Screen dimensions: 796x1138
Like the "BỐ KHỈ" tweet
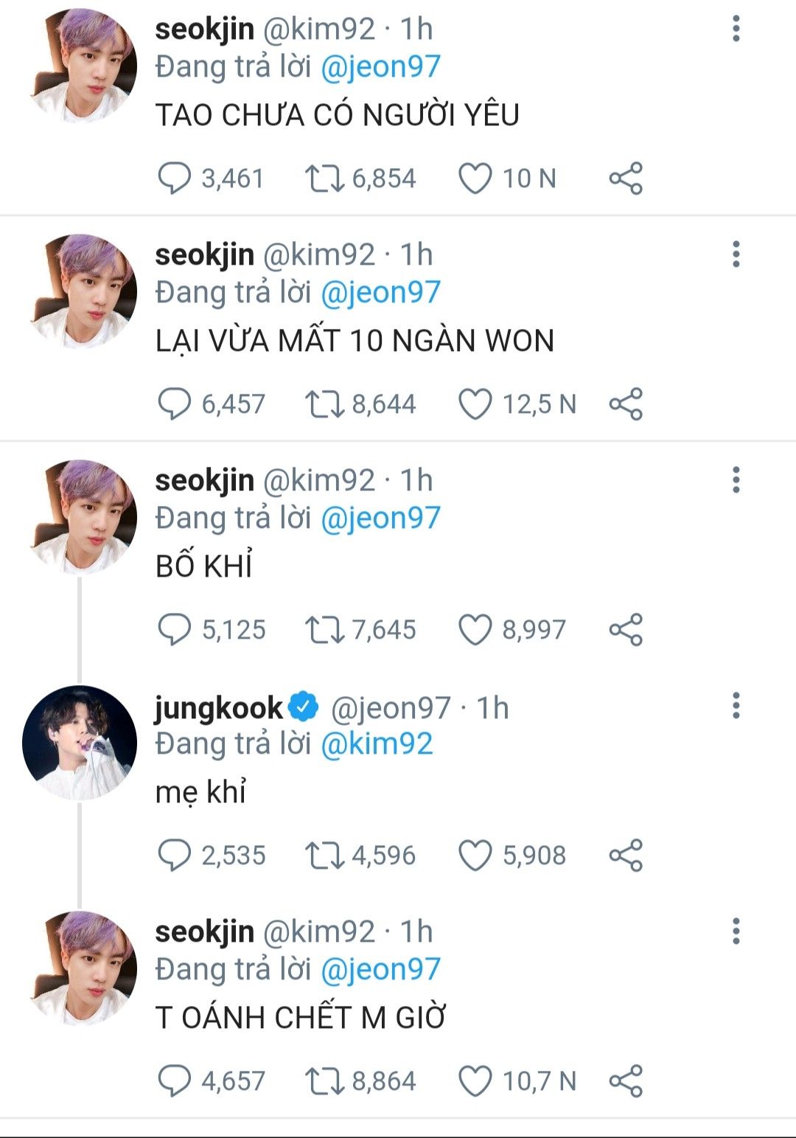(475, 630)
